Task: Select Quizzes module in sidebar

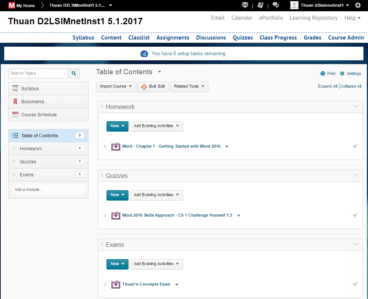Action: click(48, 162)
